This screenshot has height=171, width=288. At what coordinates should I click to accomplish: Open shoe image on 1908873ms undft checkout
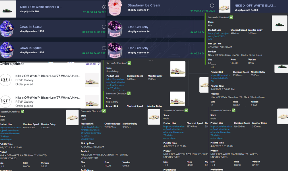click(x=154, y=117)
